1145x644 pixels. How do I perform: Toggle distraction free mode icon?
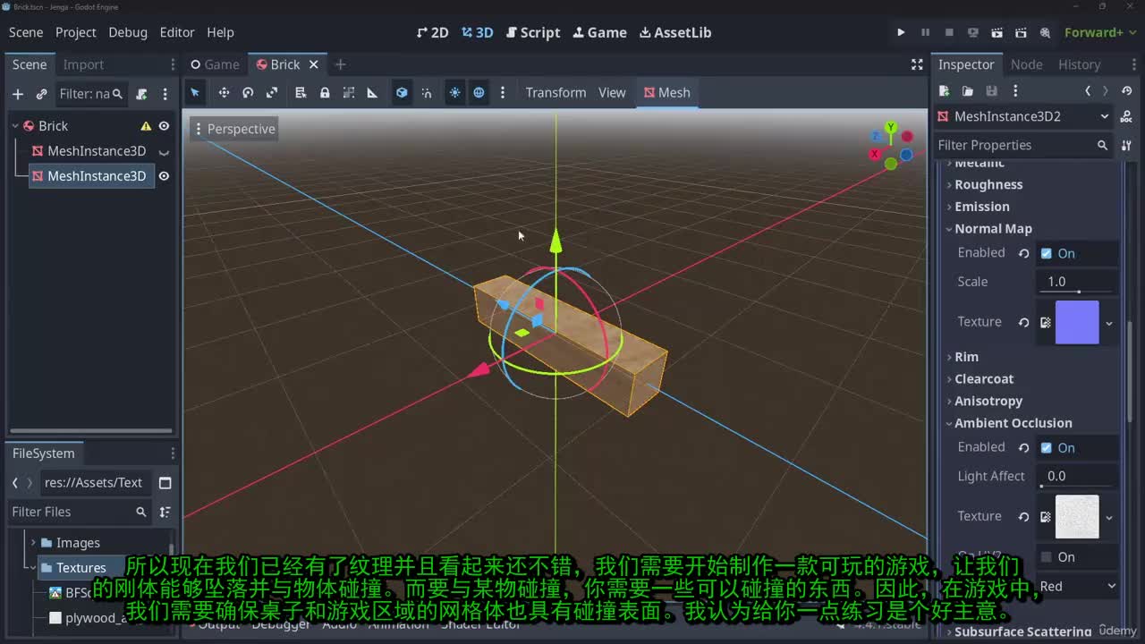click(917, 64)
